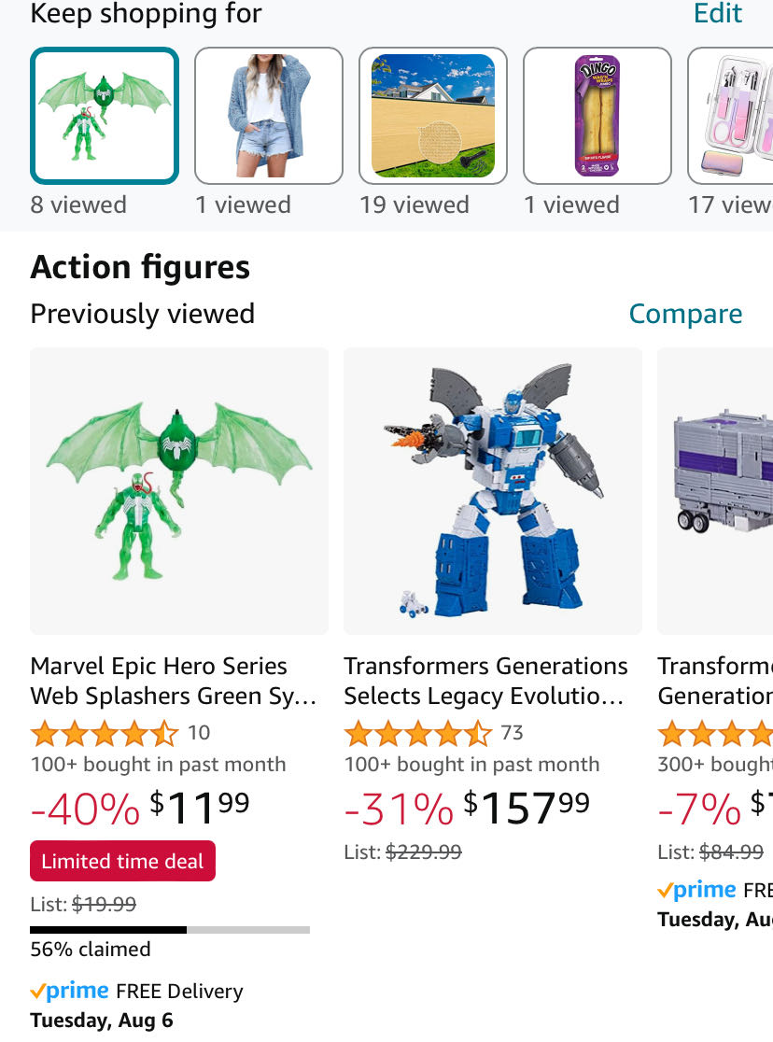
Task: Open Transformers Generations Selects Legacy title
Action: tap(485, 682)
